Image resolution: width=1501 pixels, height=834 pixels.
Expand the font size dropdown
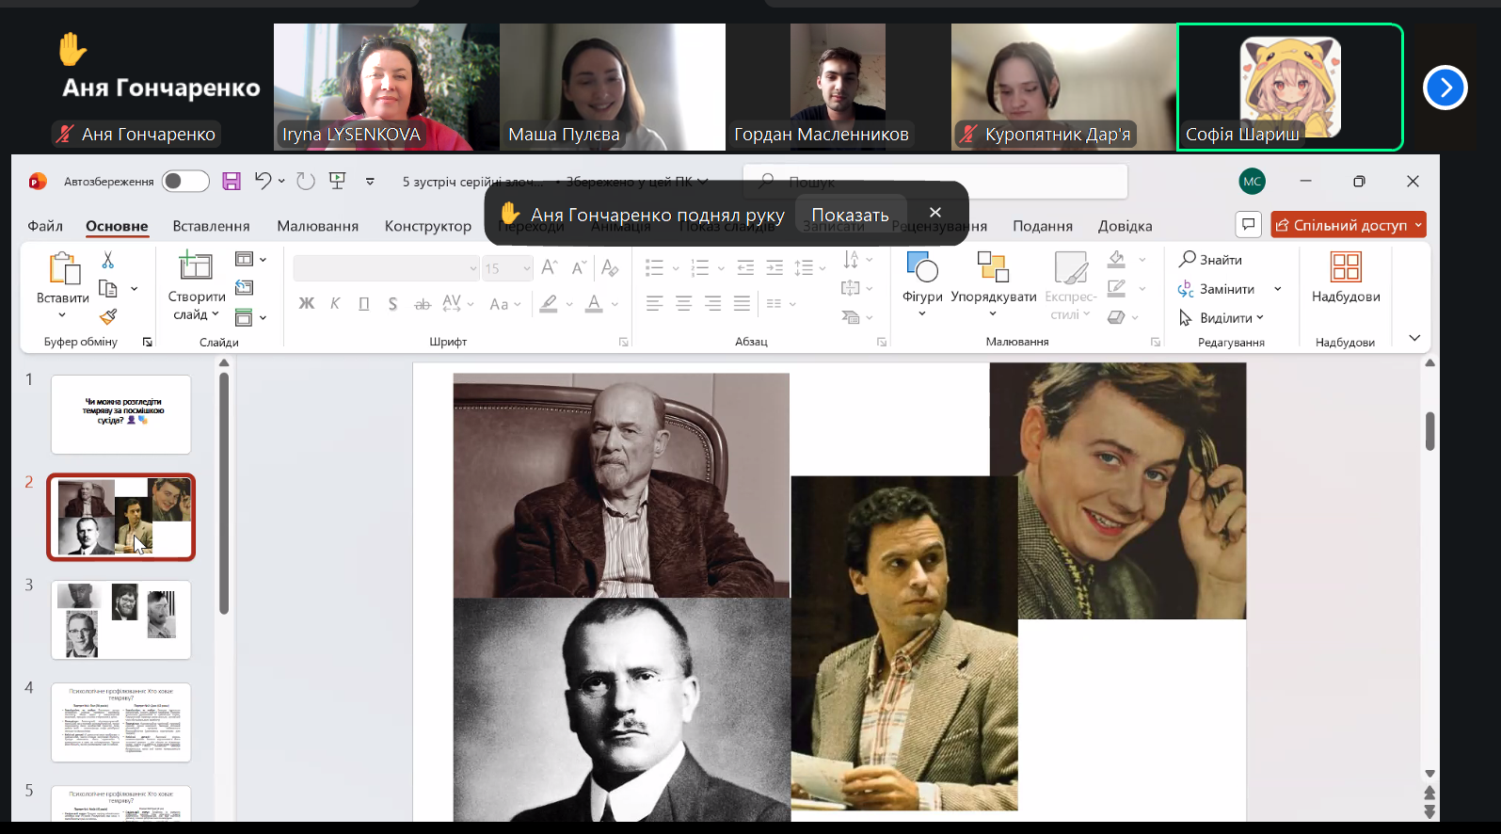pos(527,269)
